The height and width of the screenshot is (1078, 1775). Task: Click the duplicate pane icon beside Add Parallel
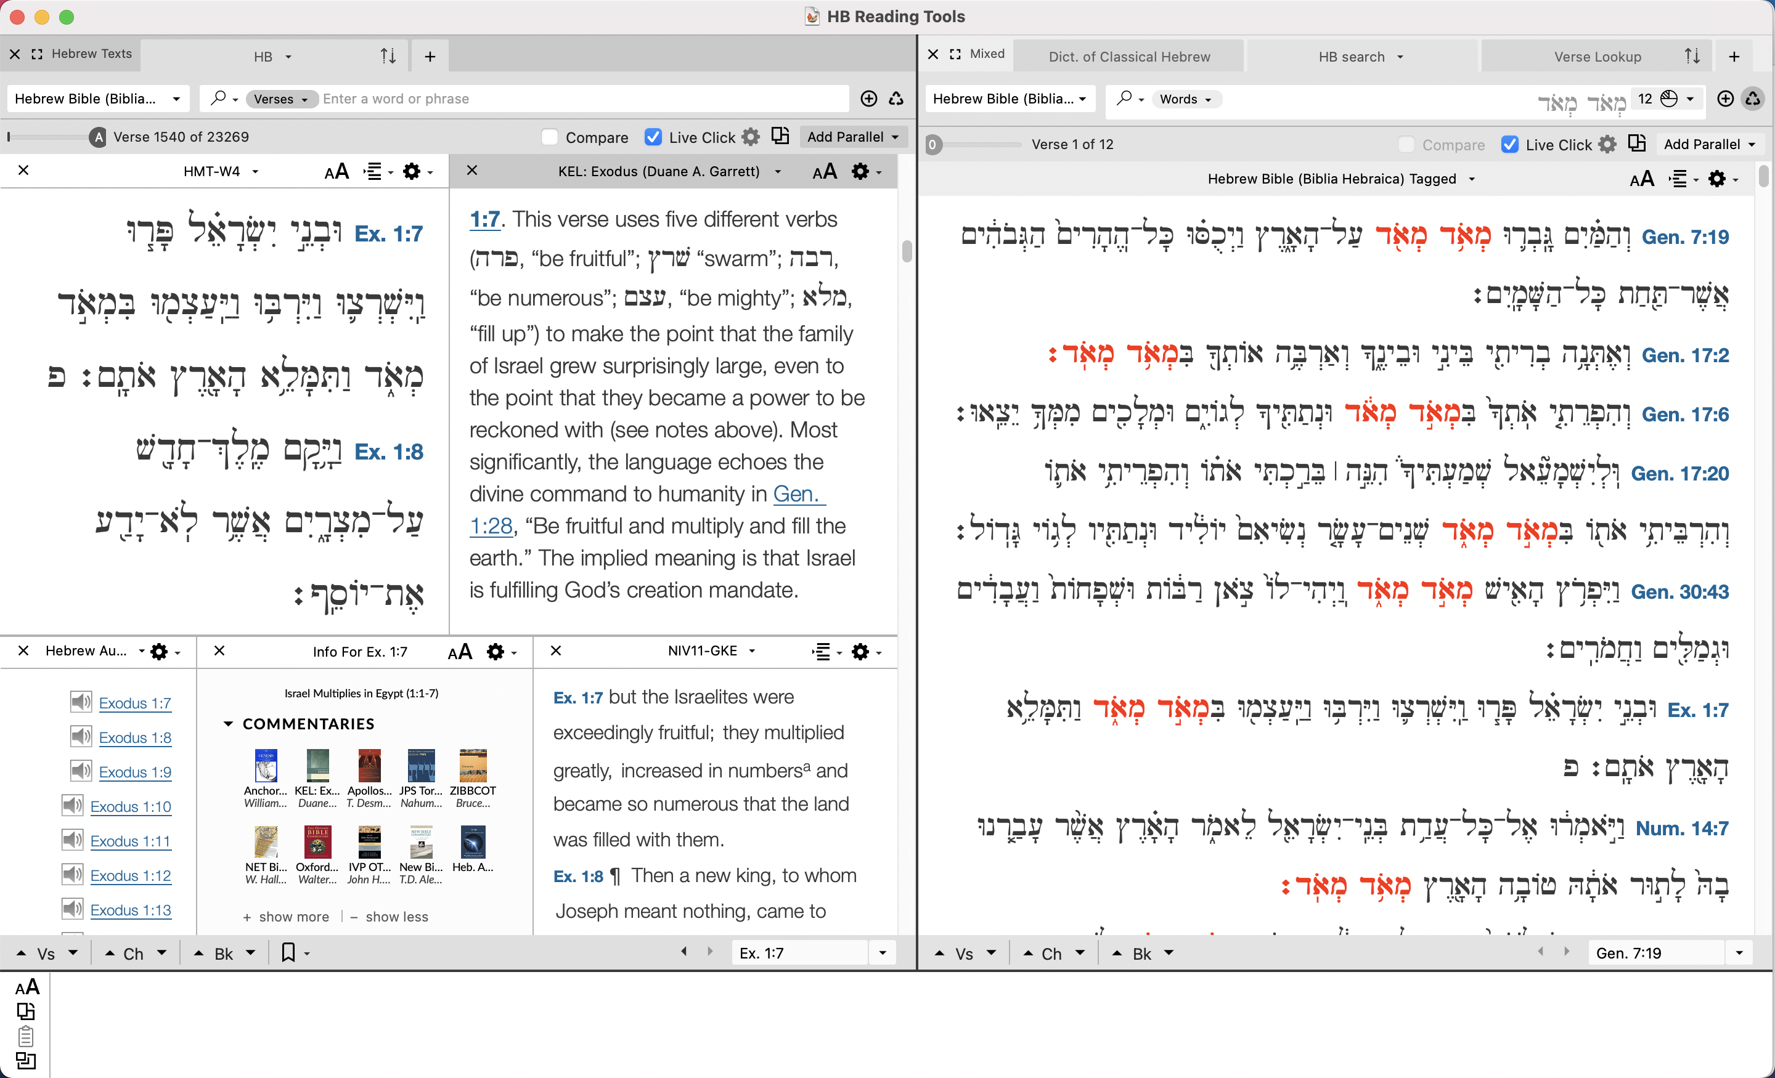780,136
